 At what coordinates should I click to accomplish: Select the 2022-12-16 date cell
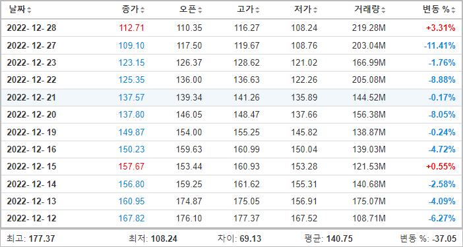click(31, 149)
